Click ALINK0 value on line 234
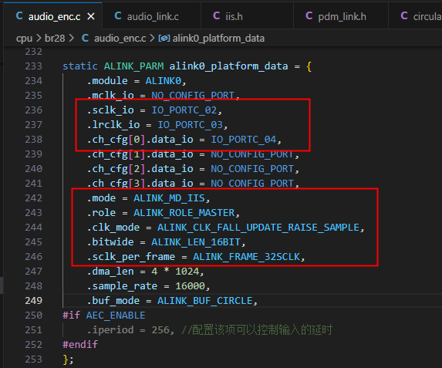442x368 pixels. pos(164,81)
